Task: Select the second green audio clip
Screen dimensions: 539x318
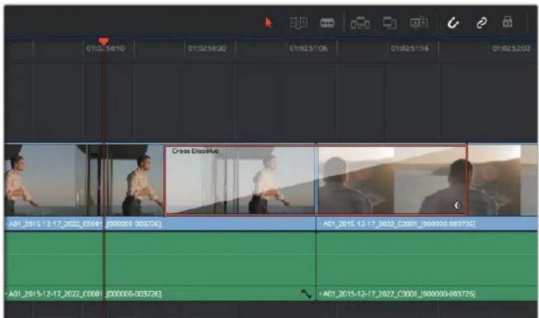Action: click(427, 266)
